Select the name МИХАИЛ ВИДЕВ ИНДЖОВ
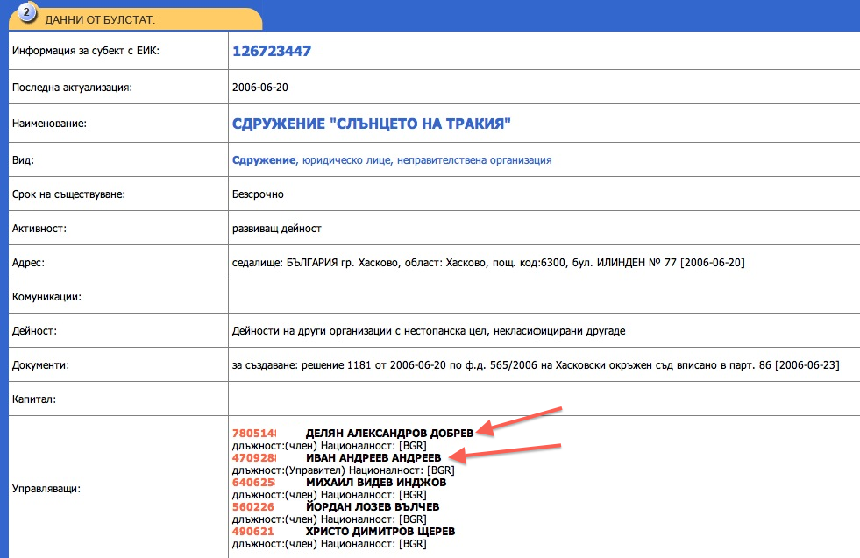 point(376,482)
